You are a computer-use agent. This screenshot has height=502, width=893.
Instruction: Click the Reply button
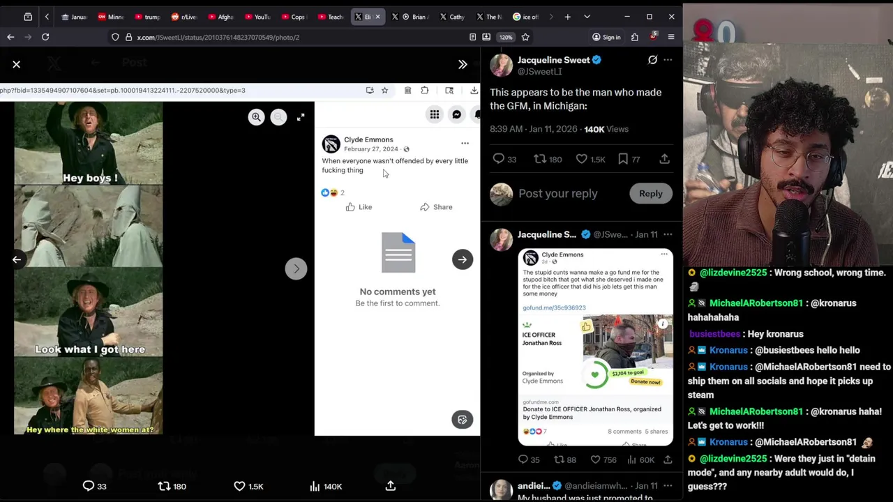(651, 194)
